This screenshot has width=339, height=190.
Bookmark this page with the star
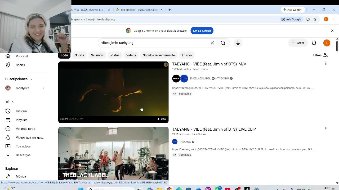[x=315, y=19]
